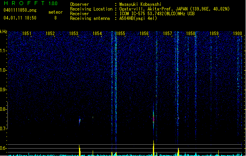The image size is (246, 156).
Task: Click the ICOM IC-575 receiver text
Action: point(157,14)
